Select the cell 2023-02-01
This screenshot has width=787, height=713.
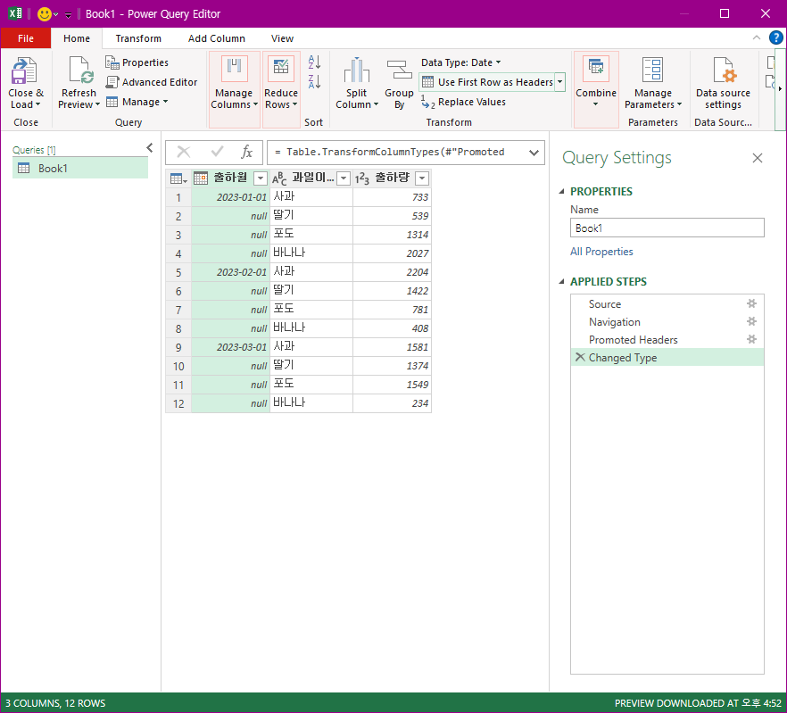click(x=231, y=272)
